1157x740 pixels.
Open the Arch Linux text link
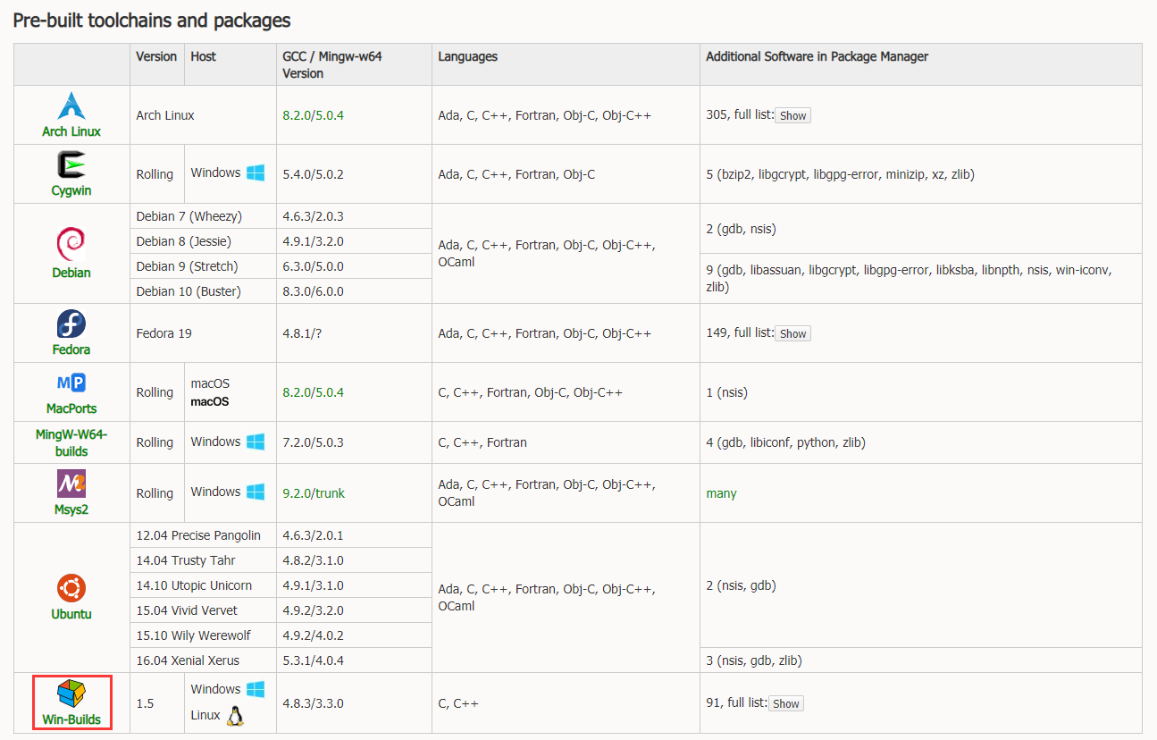click(71, 131)
